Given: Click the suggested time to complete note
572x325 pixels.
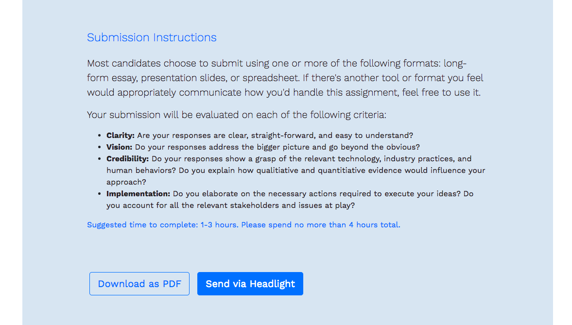Looking at the screenshot, I should [x=243, y=225].
